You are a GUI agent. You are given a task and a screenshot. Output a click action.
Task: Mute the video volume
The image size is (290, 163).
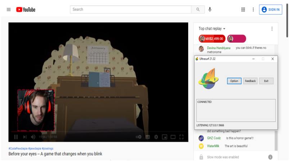(33, 137)
